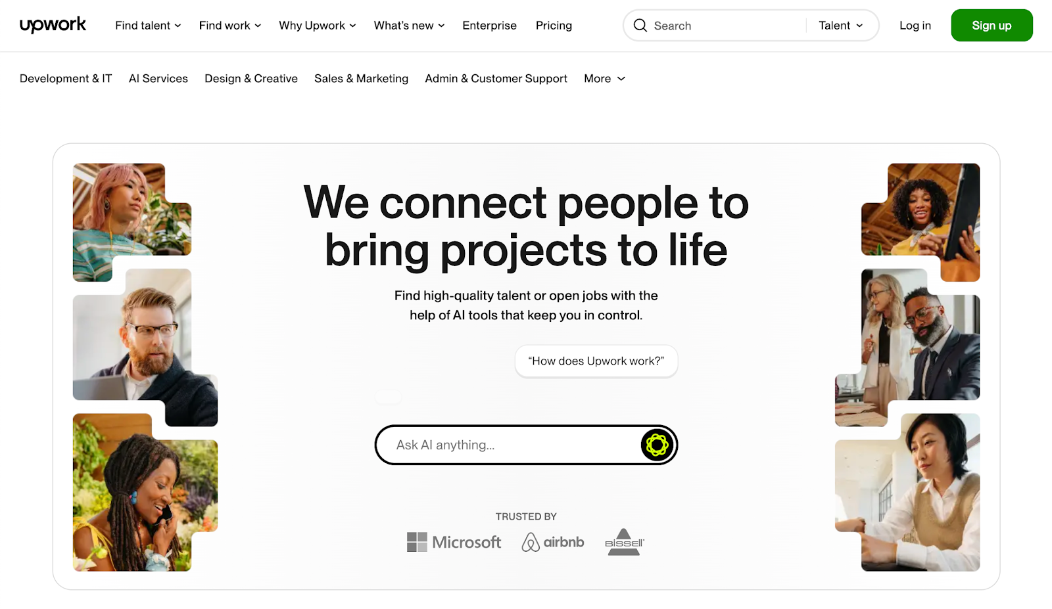
Task: Select the Development & IT category
Action: 66,79
